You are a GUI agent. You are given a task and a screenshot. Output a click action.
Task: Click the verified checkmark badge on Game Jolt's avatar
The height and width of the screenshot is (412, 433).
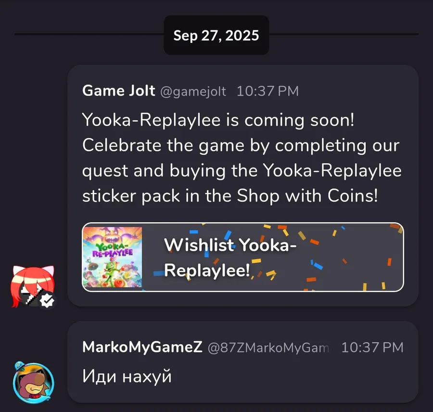(x=47, y=300)
